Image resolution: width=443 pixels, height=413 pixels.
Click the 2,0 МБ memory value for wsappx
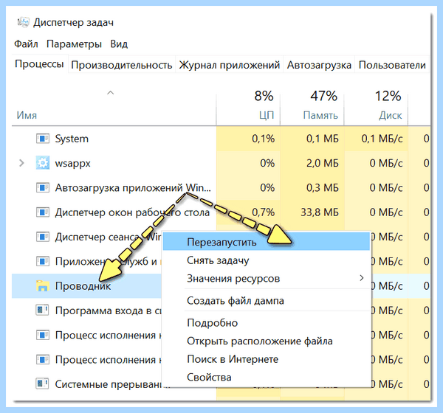pos(323,163)
